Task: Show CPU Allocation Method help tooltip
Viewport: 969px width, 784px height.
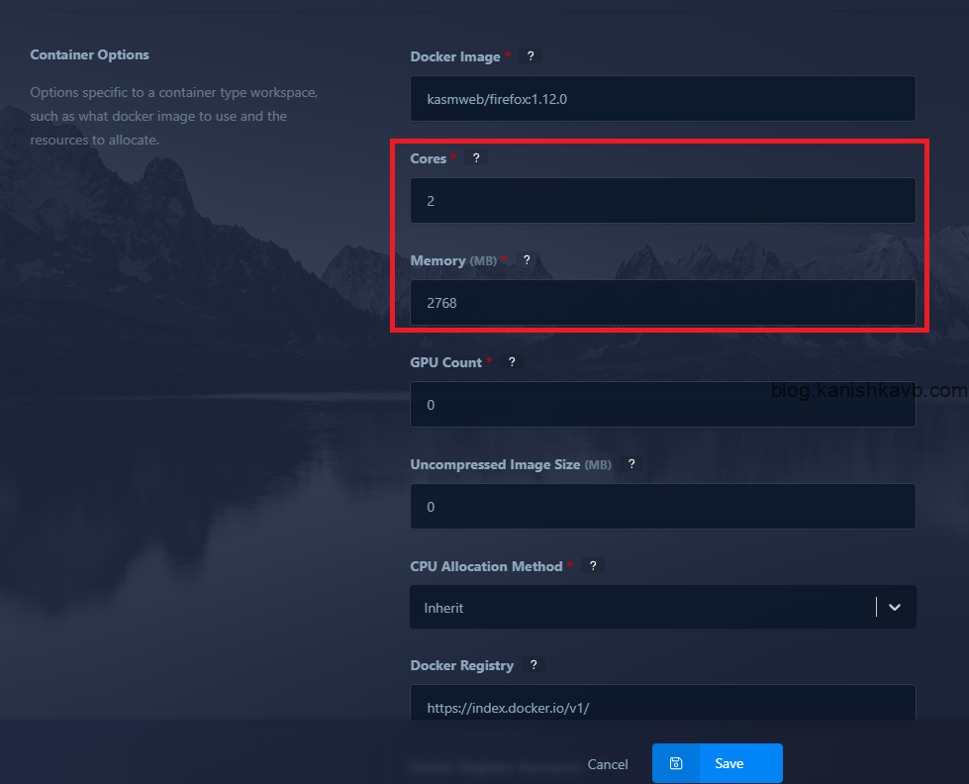Action: click(593, 566)
